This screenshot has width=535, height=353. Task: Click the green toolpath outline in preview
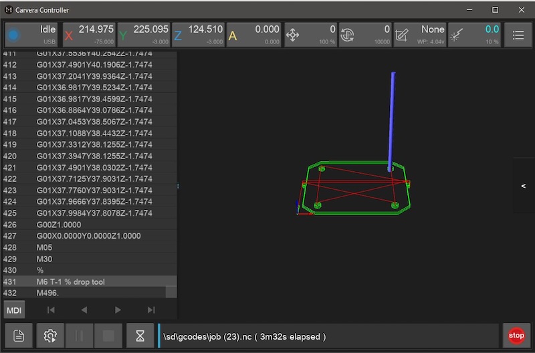pyautogui.click(x=356, y=188)
